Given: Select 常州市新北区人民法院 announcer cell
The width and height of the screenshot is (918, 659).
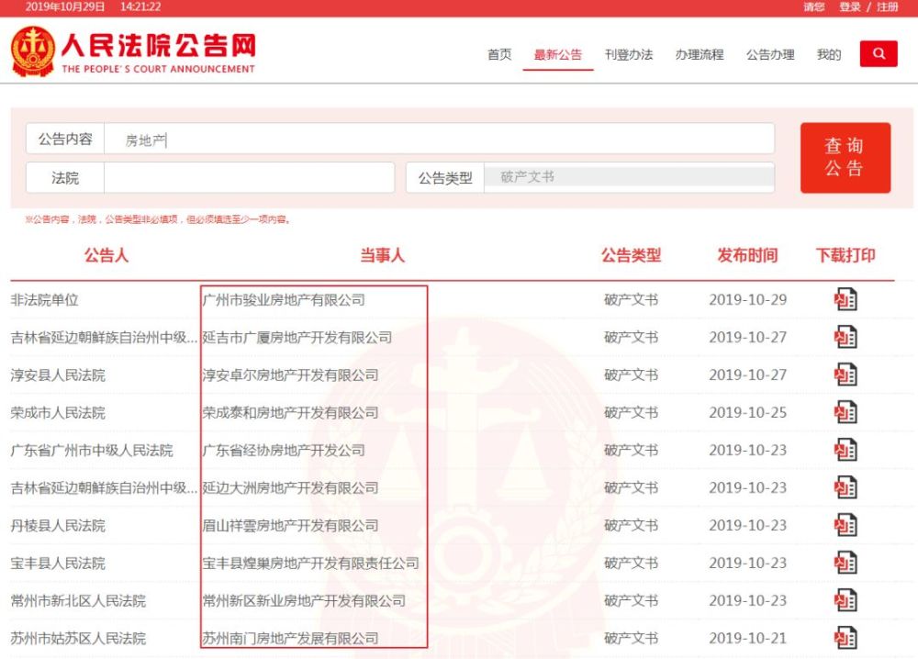Looking at the screenshot, I should tap(78, 600).
